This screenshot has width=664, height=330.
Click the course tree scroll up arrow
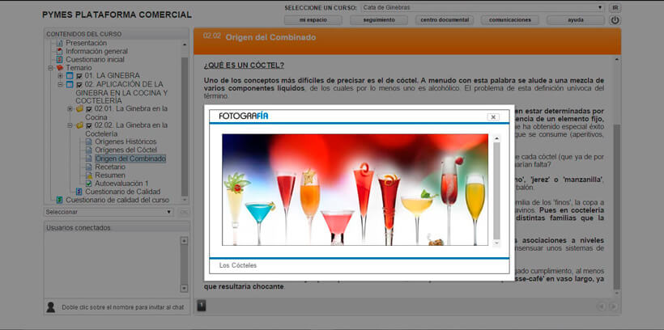pyautogui.click(x=184, y=44)
